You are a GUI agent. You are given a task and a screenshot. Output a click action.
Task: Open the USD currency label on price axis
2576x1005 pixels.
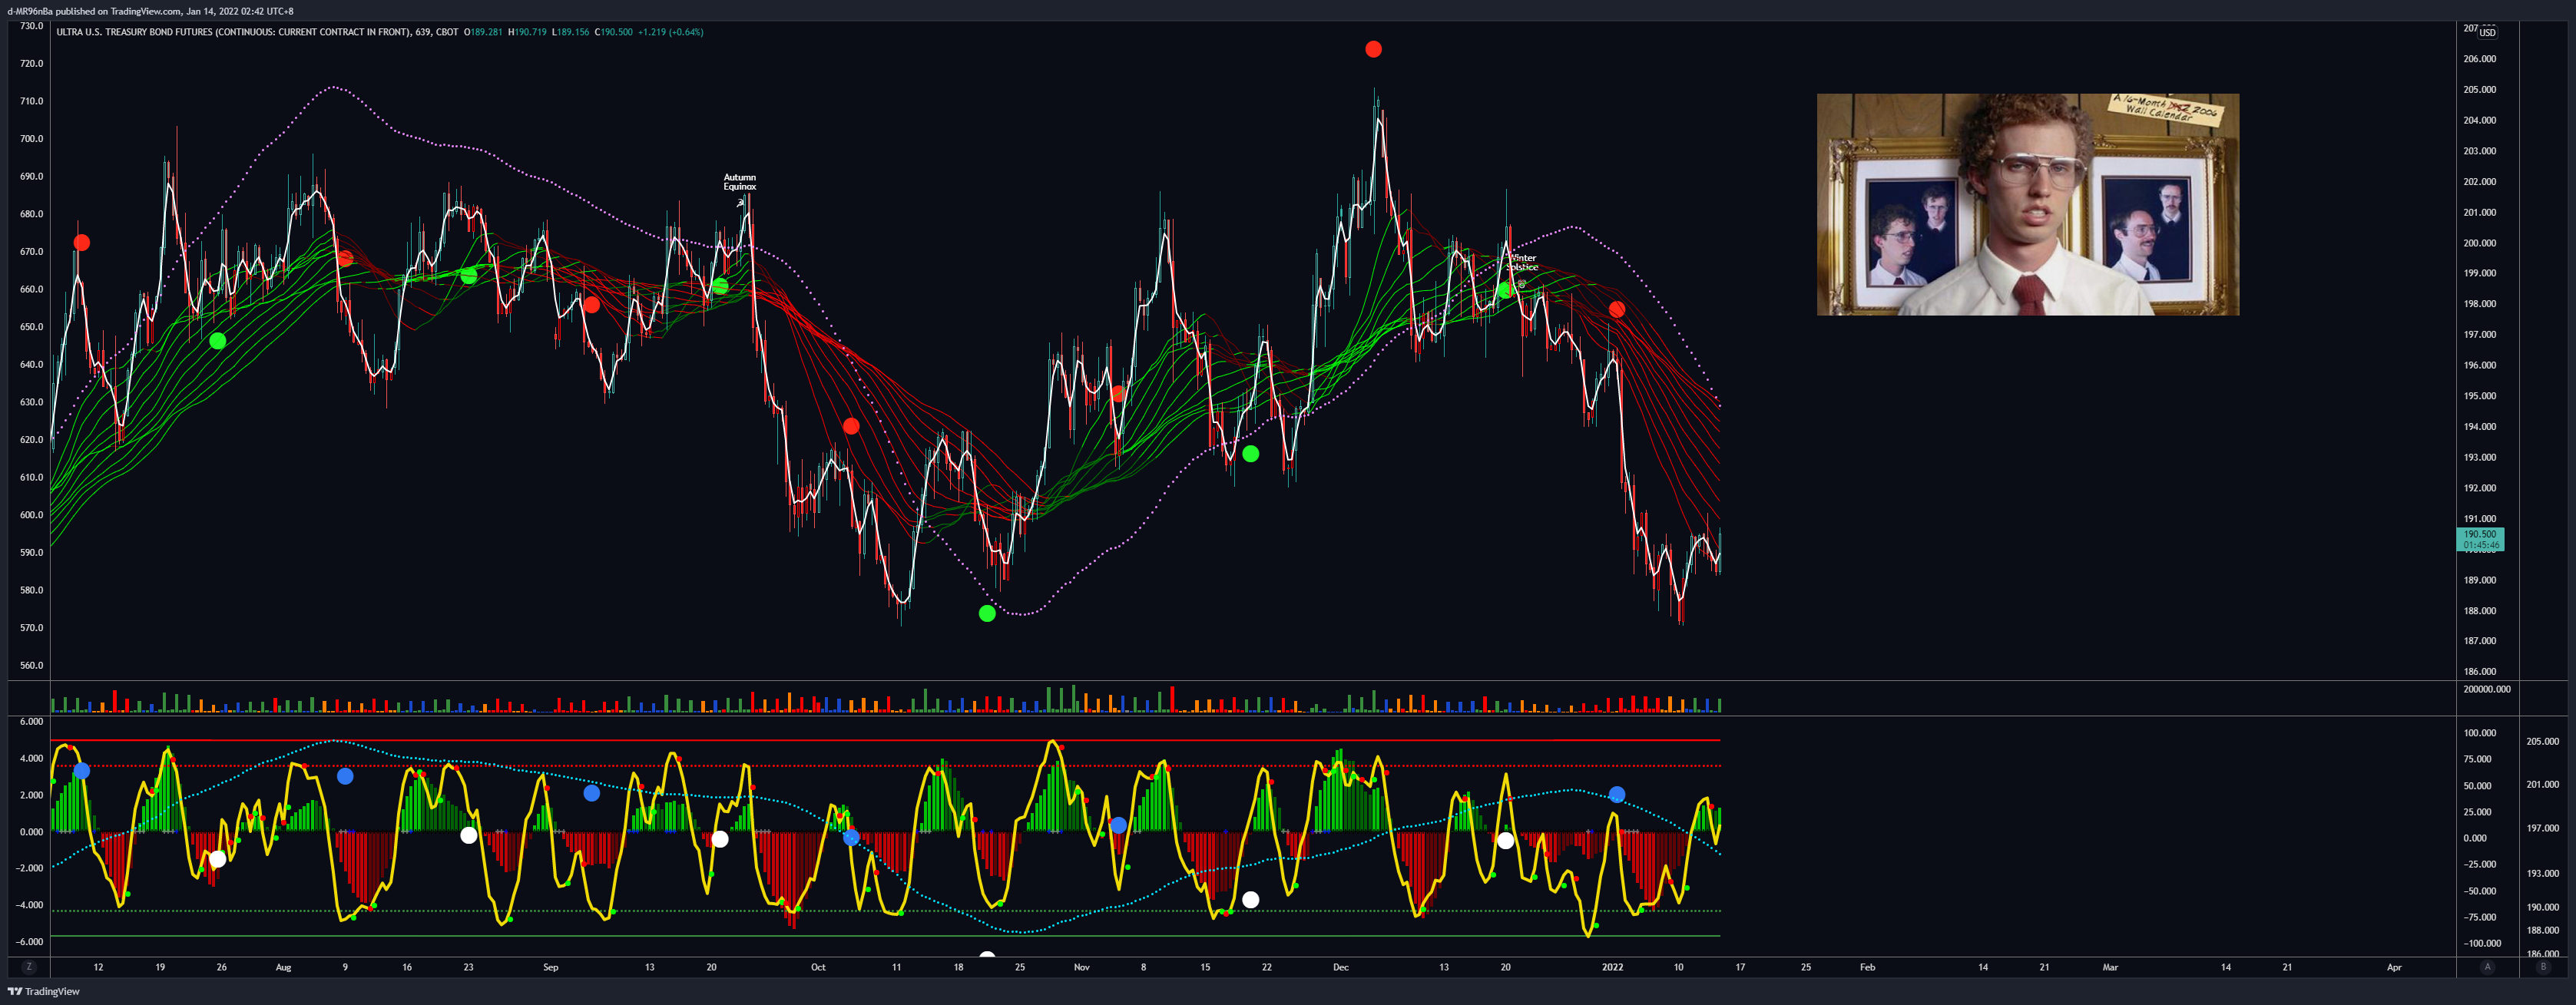pyautogui.click(x=2487, y=32)
